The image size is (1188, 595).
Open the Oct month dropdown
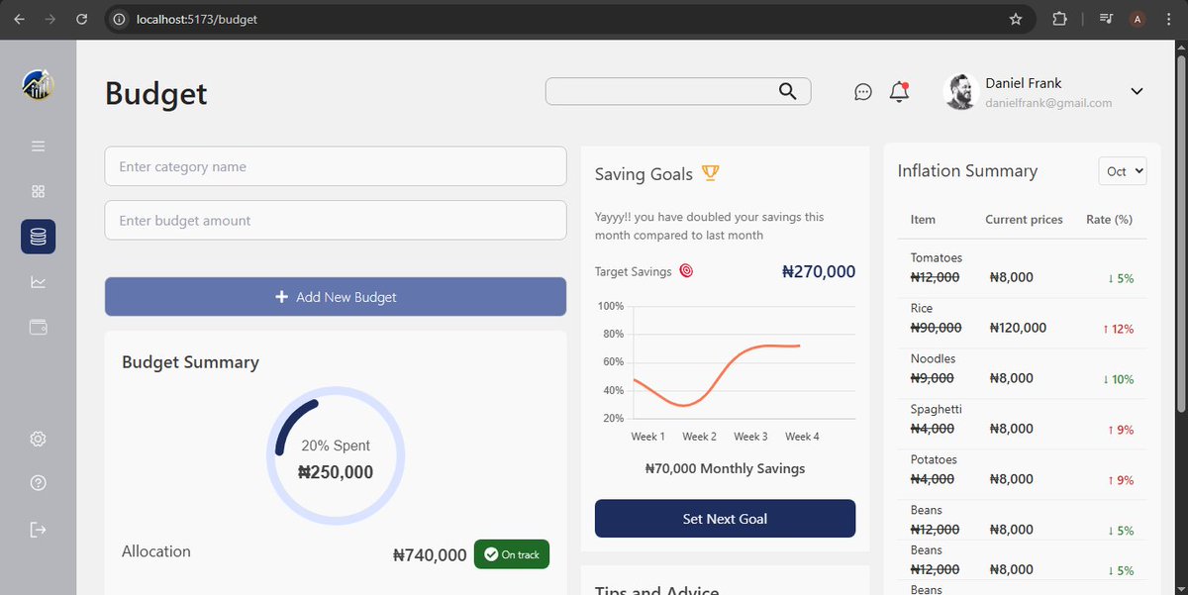click(x=1123, y=171)
